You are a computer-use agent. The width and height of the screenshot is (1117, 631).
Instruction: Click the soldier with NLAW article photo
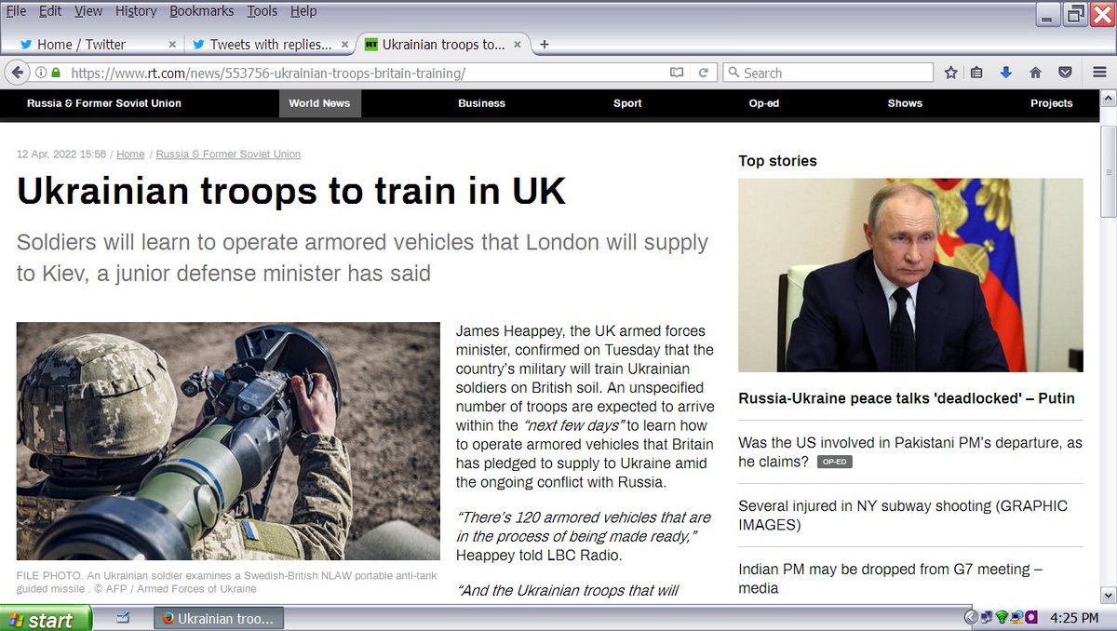coord(228,441)
